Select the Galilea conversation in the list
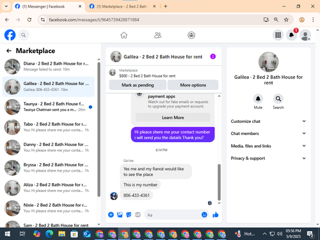Screen dimensions: 320x240 click(49, 86)
